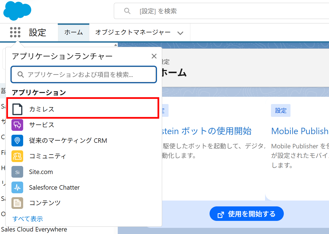Image resolution: width=329 pixels, height=234 pixels.
Task: Expand the オブジェクトマネージャー dropdown arrow
Action: [x=180, y=33]
